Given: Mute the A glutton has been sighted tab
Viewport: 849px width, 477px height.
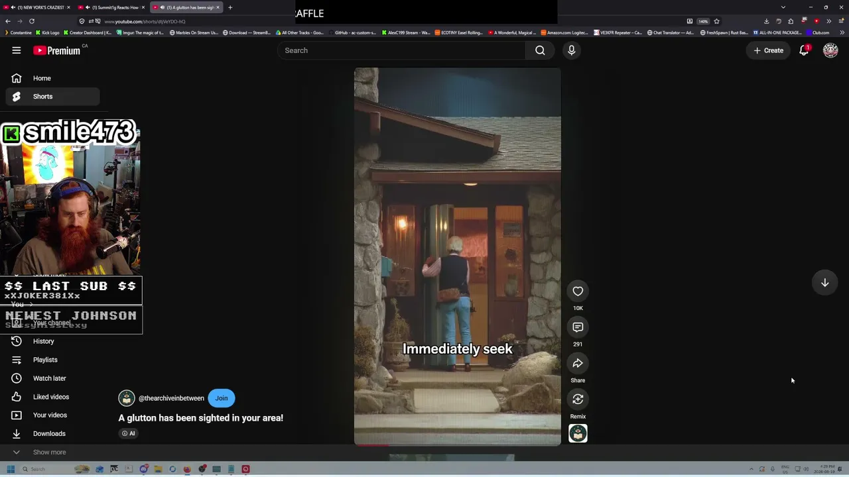Looking at the screenshot, I should click(163, 7).
